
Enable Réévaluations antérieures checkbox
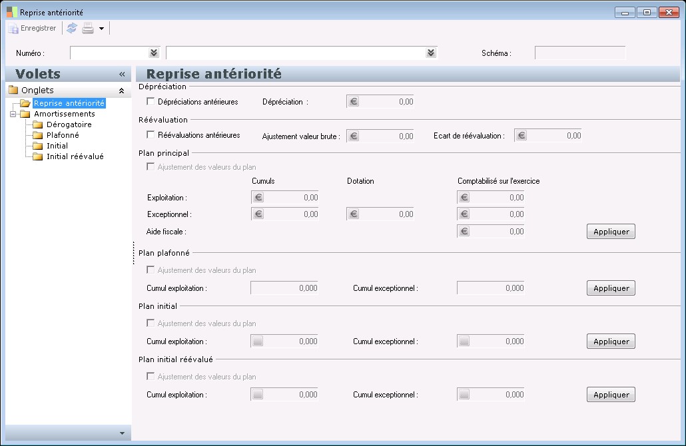151,134
